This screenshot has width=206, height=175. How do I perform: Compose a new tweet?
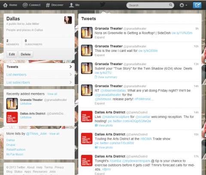click(x=197, y=5)
